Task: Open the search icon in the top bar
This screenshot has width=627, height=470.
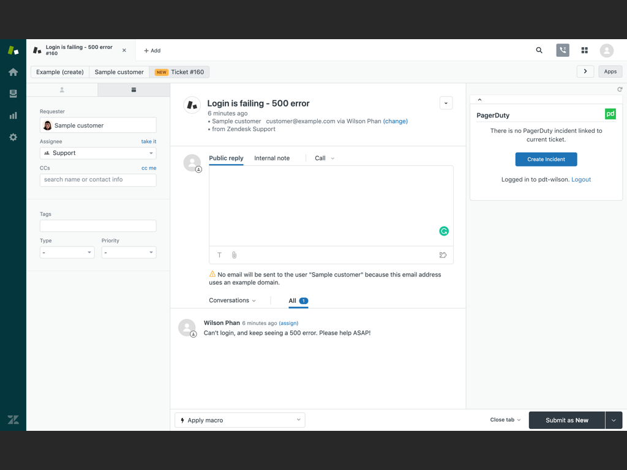Action: click(x=538, y=50)
